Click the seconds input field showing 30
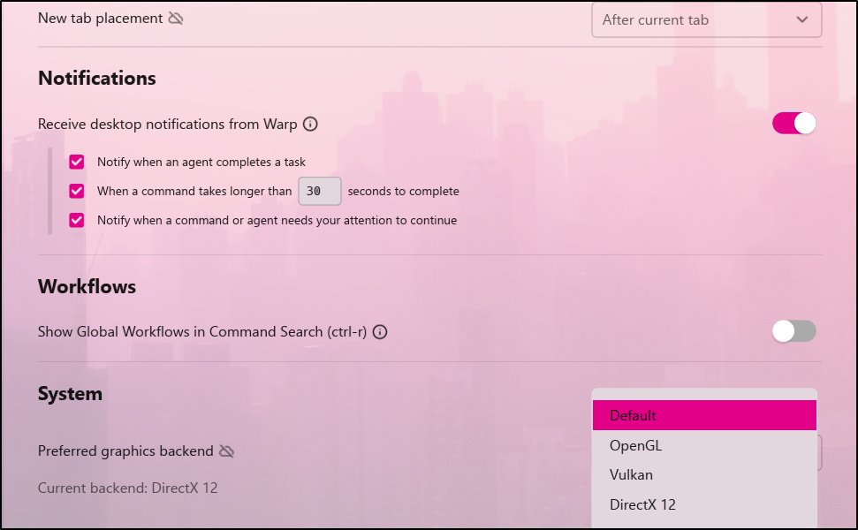The image size is (858, 530). [x=319, y=191]
